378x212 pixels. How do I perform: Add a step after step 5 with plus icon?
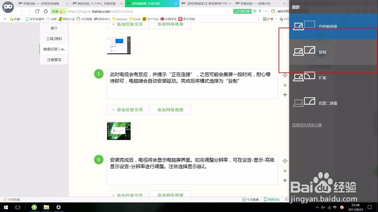[285, 95]
